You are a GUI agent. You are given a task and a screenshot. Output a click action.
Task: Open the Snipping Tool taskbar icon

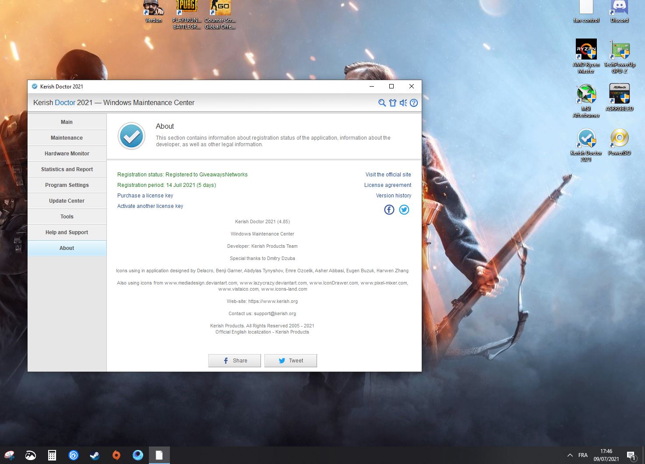point(9,456)
